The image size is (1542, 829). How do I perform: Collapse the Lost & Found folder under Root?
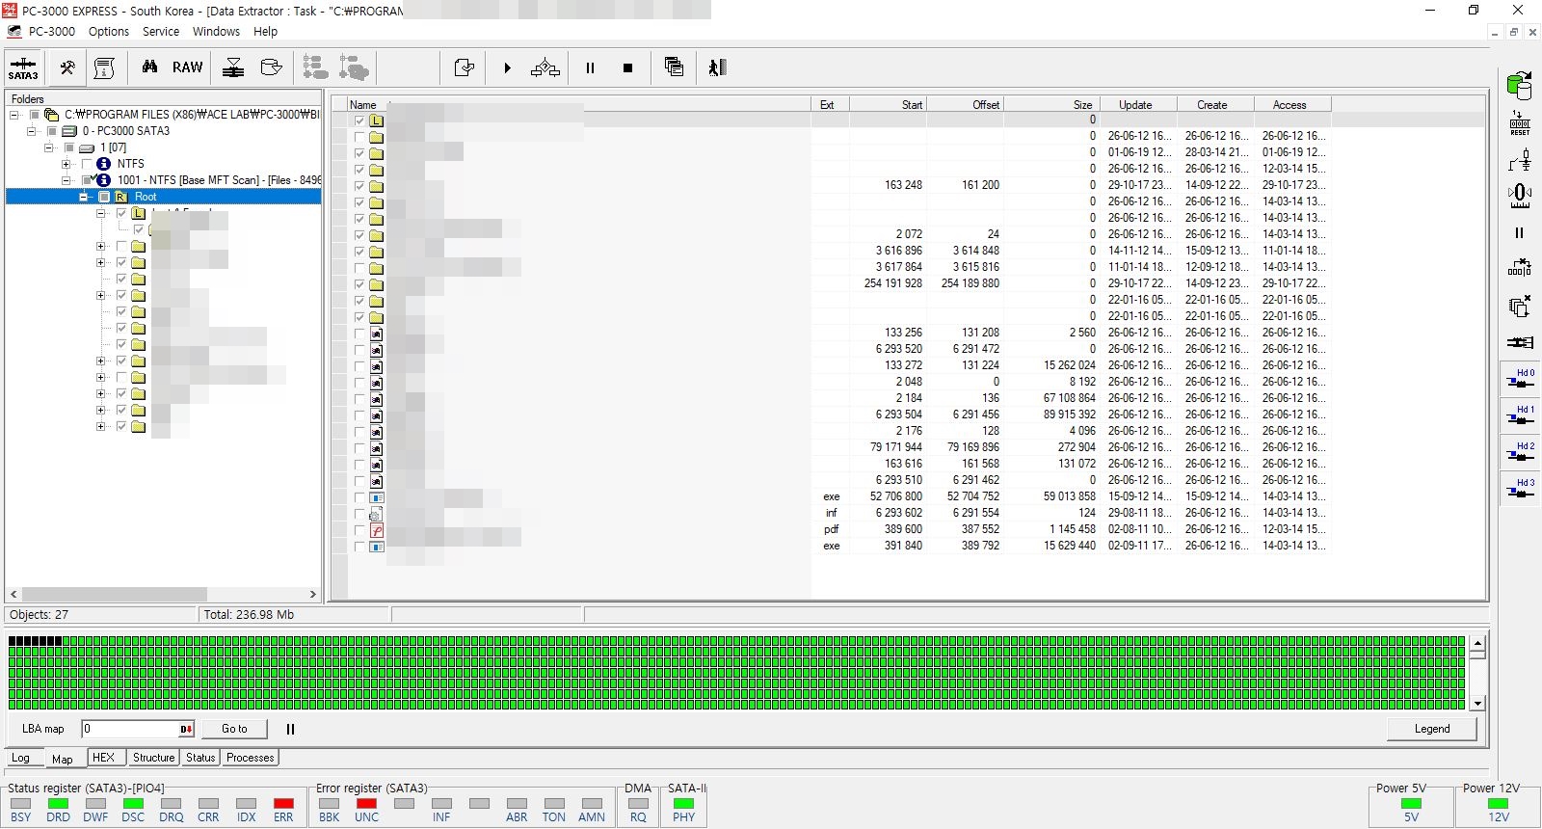pos(101,213)
